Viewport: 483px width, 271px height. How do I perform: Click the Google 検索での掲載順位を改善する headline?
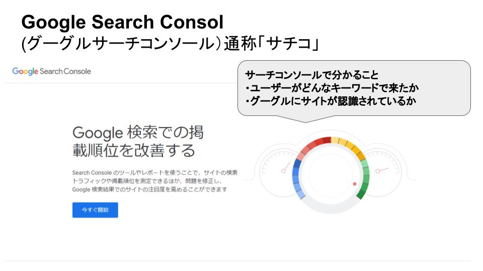pyautogui.click(x=138, y=142)
